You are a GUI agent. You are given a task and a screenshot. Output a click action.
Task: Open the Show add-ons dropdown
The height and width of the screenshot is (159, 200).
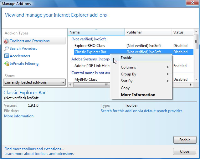[34, 82]
